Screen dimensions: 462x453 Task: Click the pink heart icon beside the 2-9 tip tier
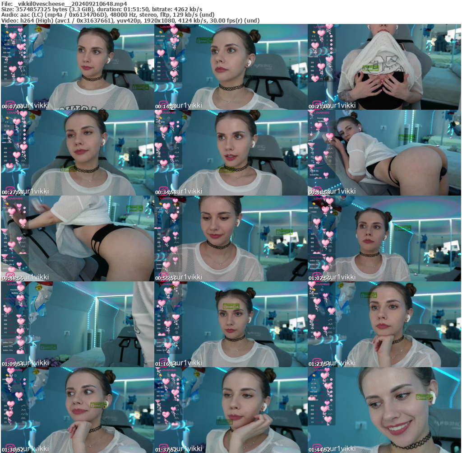[13, 36]
